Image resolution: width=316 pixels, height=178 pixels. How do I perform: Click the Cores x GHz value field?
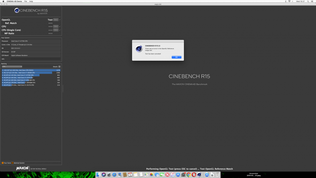(35, 45)
